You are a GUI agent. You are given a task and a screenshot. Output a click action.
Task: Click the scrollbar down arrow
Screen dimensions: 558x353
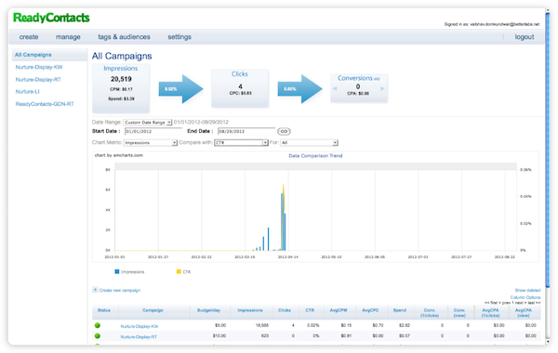548,342
